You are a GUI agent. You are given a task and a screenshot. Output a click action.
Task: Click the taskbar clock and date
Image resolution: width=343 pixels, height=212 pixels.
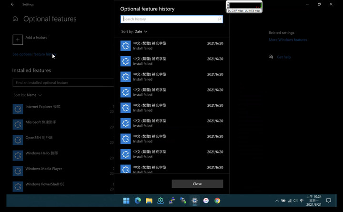click(314, 201)
